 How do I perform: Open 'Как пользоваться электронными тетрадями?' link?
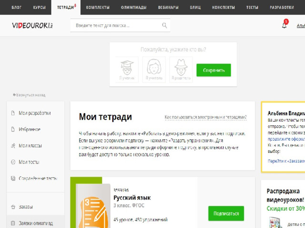pyautogui.click(x=205, y=117)
